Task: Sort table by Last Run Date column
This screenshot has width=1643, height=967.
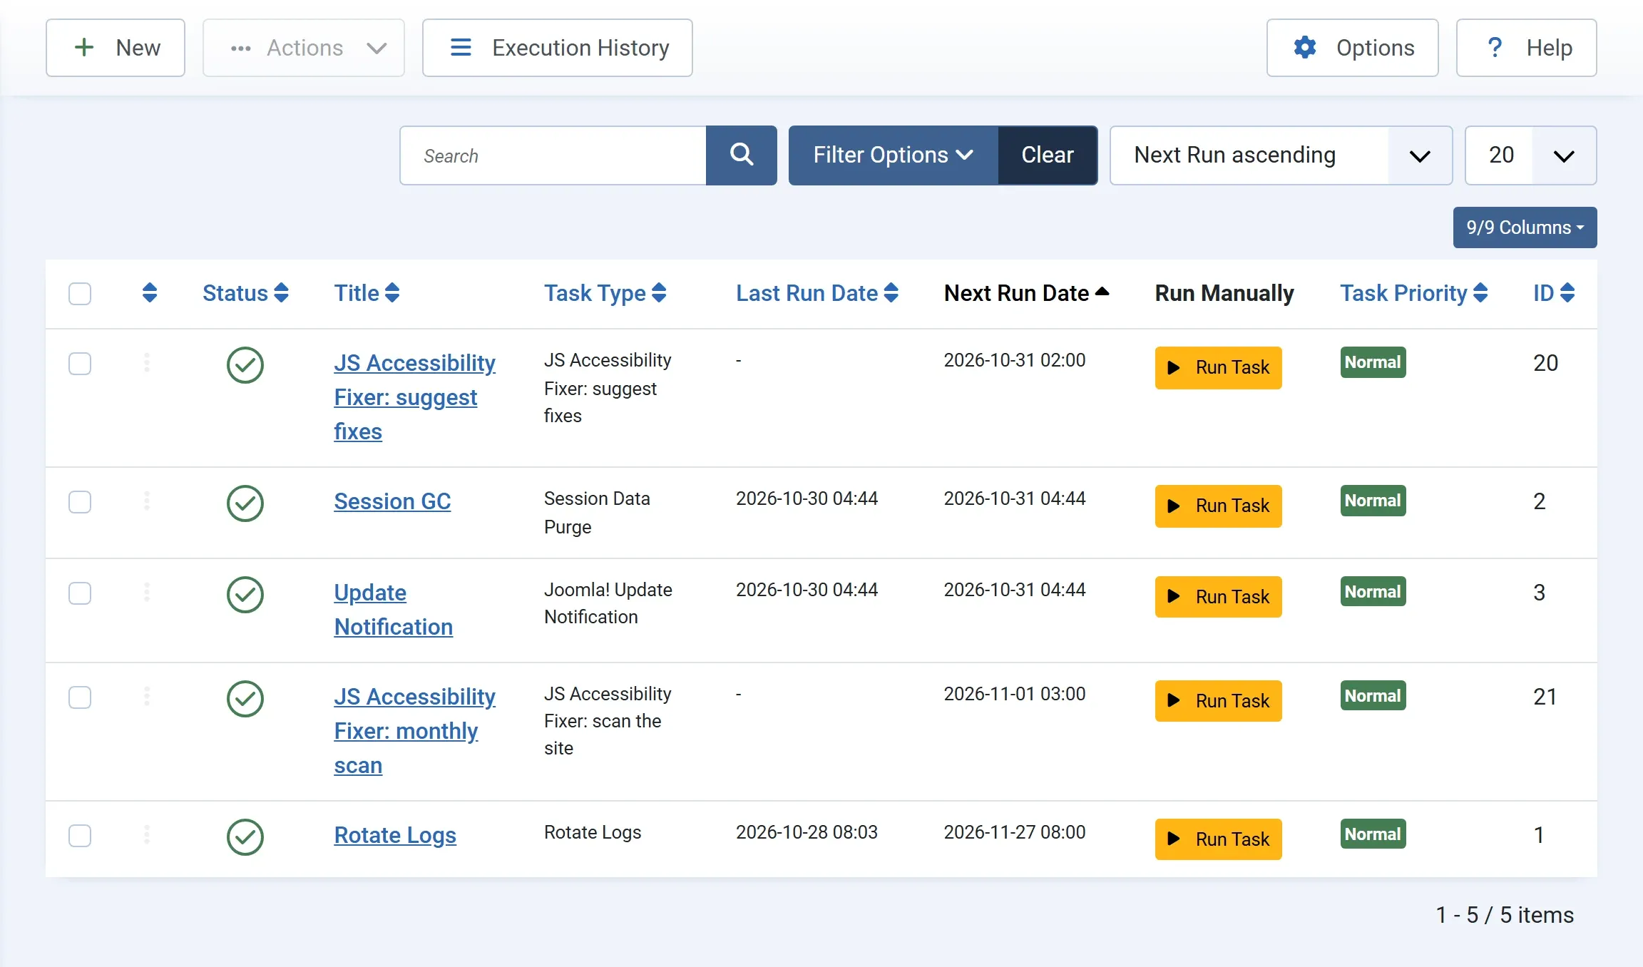Action: [x=817, y=293]
